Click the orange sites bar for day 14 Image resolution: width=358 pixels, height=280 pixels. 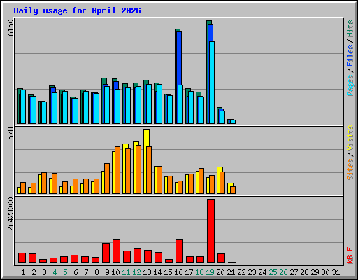click(159, 180)
